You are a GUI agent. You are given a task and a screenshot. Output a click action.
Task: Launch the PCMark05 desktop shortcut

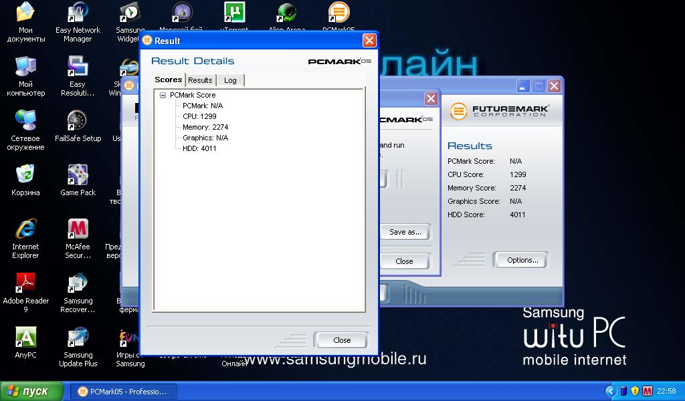(338, 16)
